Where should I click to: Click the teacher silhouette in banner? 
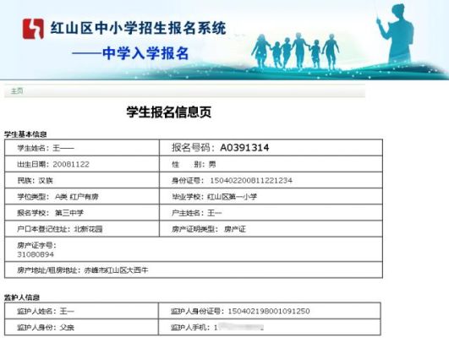(396, 33)
